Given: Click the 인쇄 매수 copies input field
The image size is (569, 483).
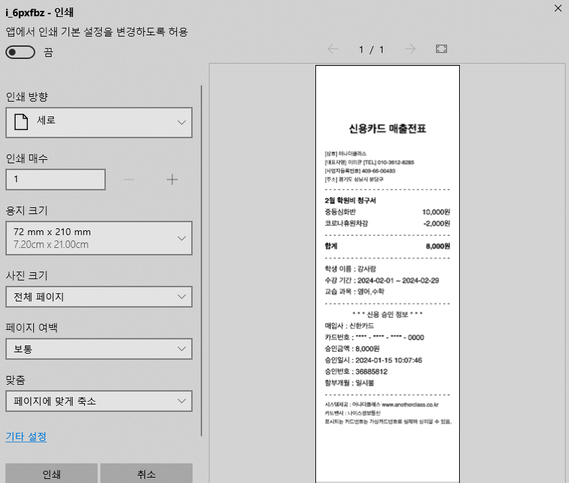Looking at the screenshot, I should tap(56, 180).
